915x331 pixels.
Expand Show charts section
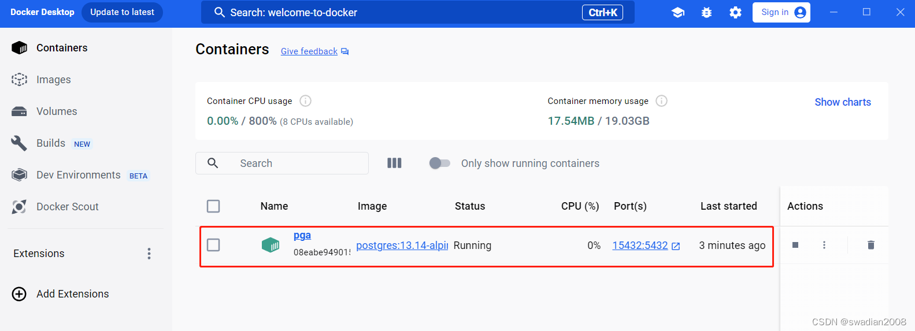coord(842,102)
